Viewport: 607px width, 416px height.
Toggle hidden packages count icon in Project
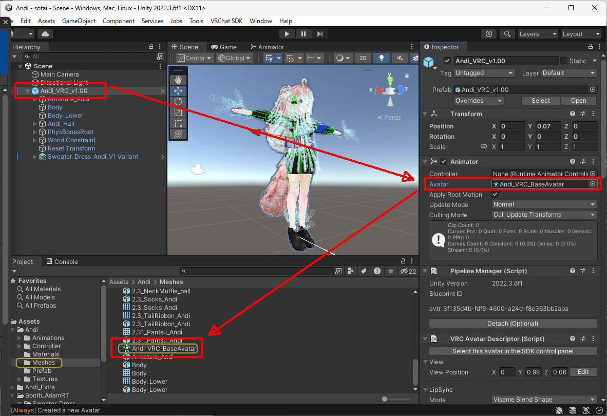coord(408,271)
